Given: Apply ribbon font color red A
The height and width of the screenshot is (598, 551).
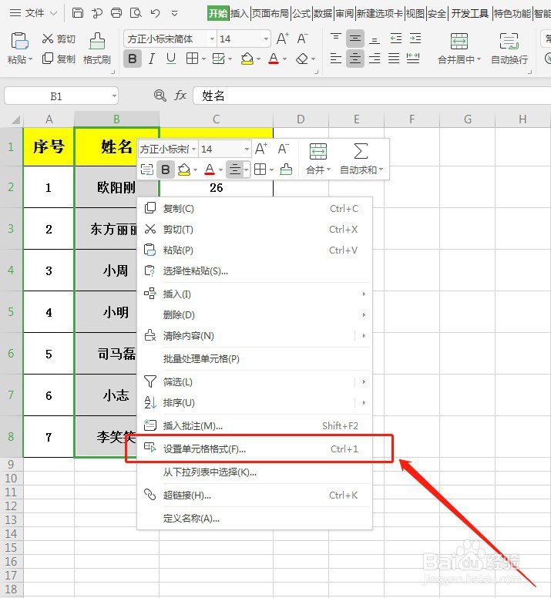Looking at the screenshot, I should tap(274, 59).
